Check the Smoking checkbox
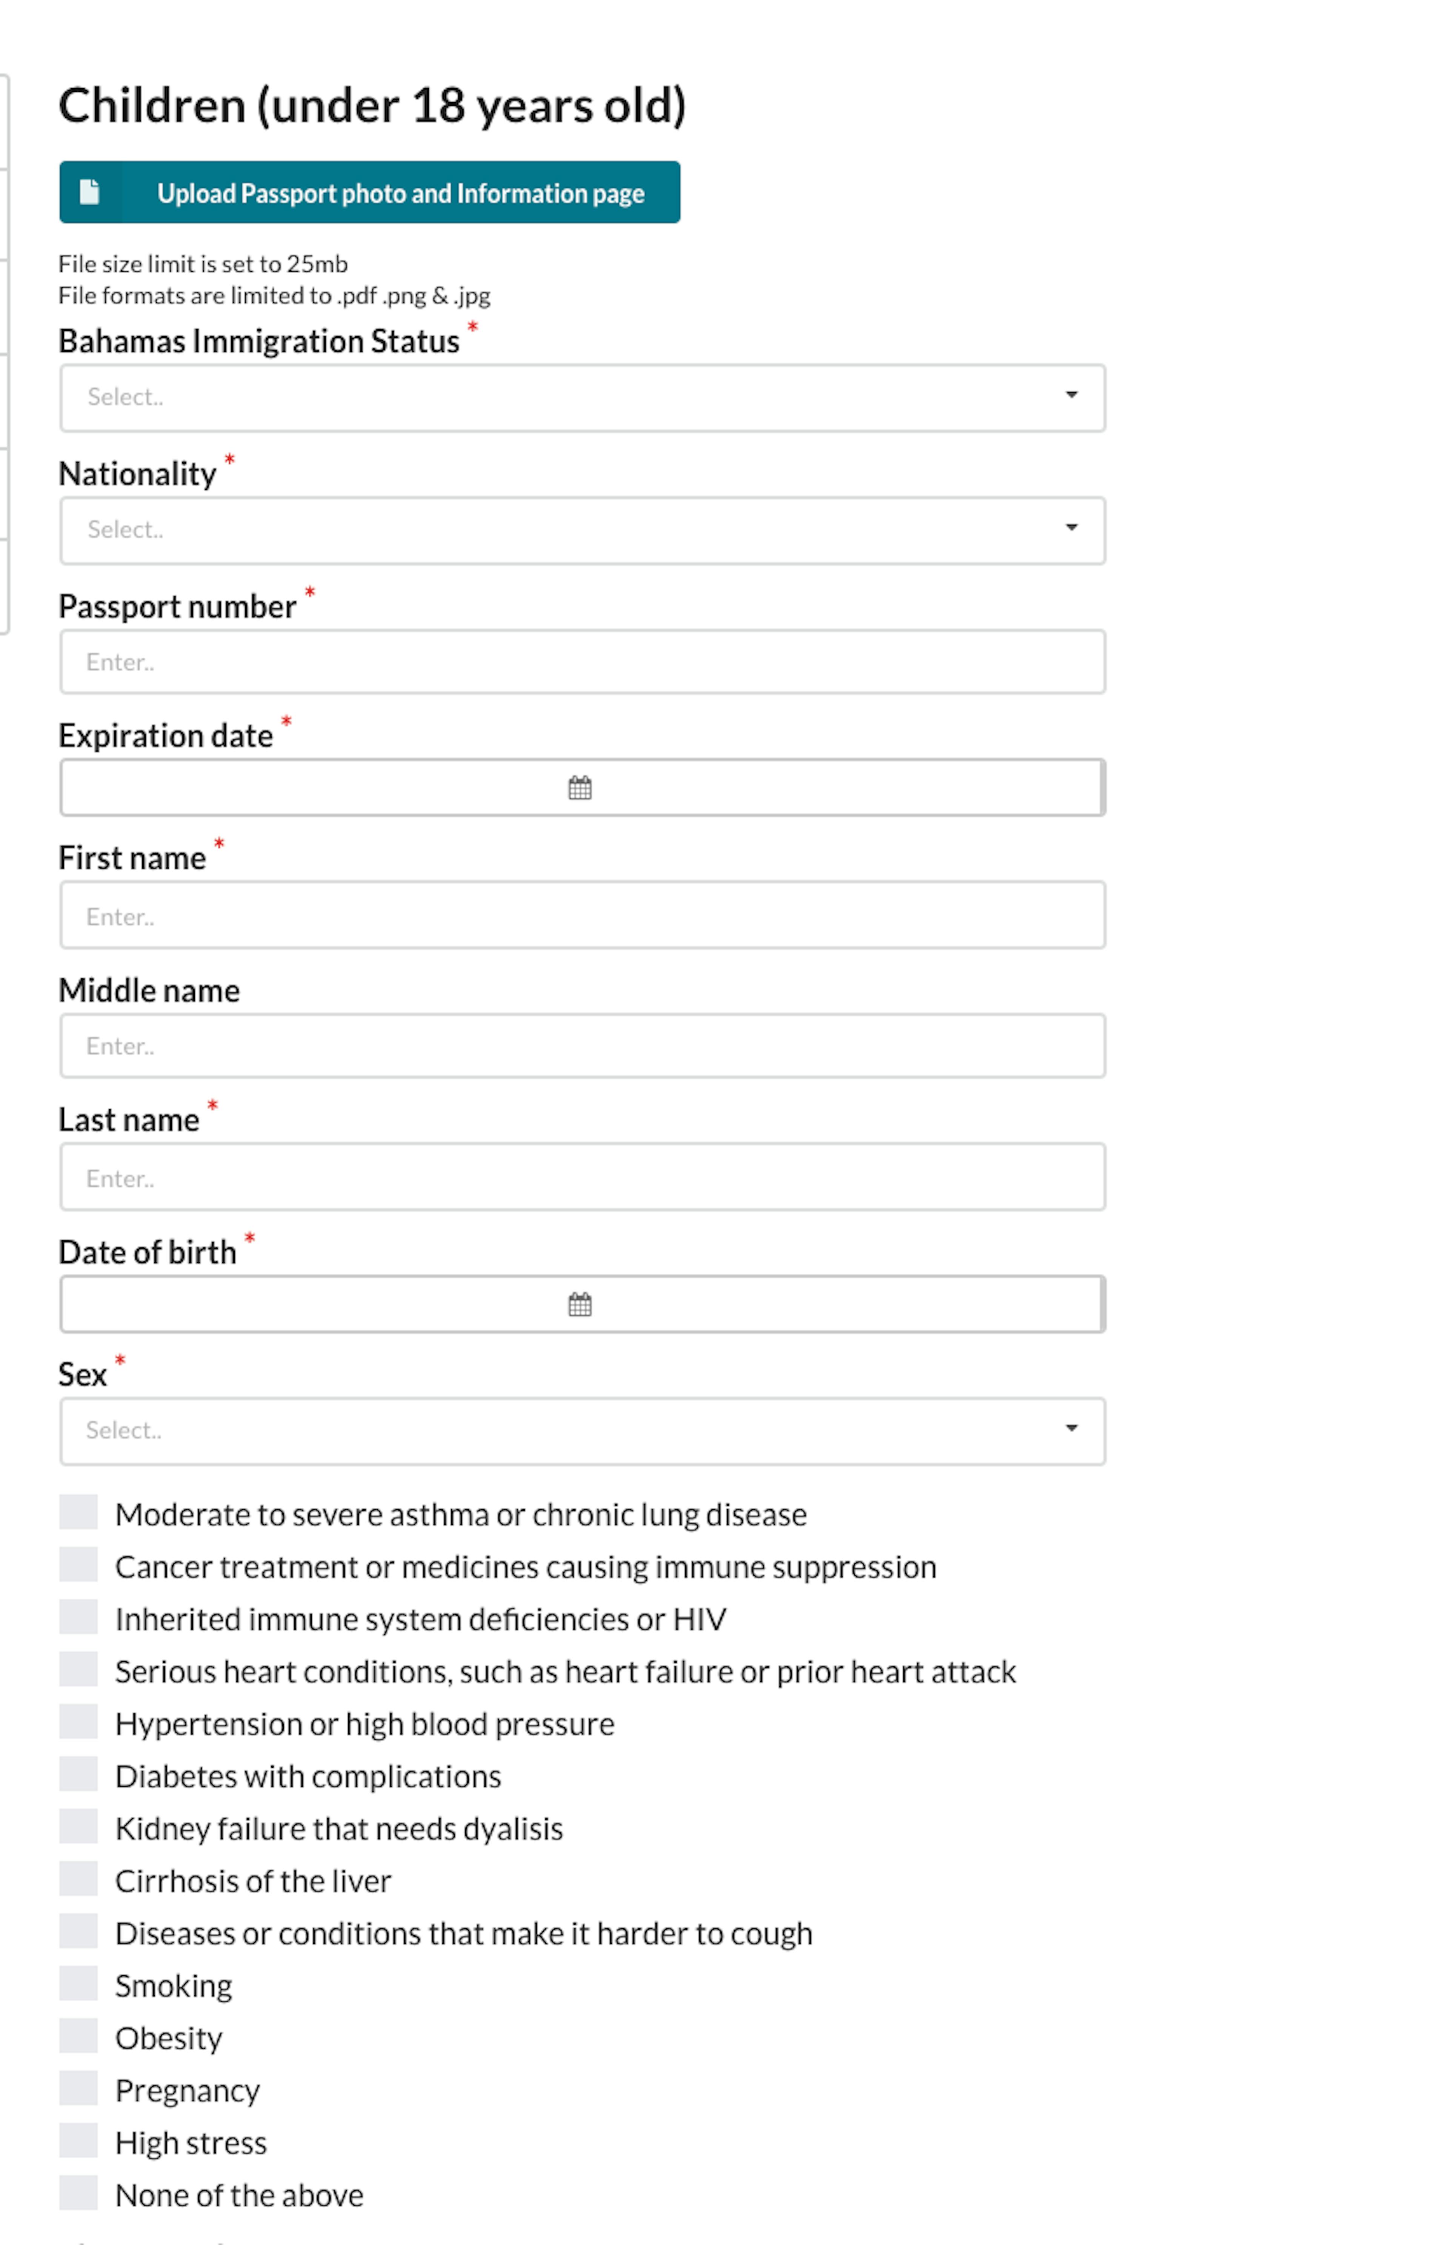The image size is (1449, 2245). coord(79,1984)
